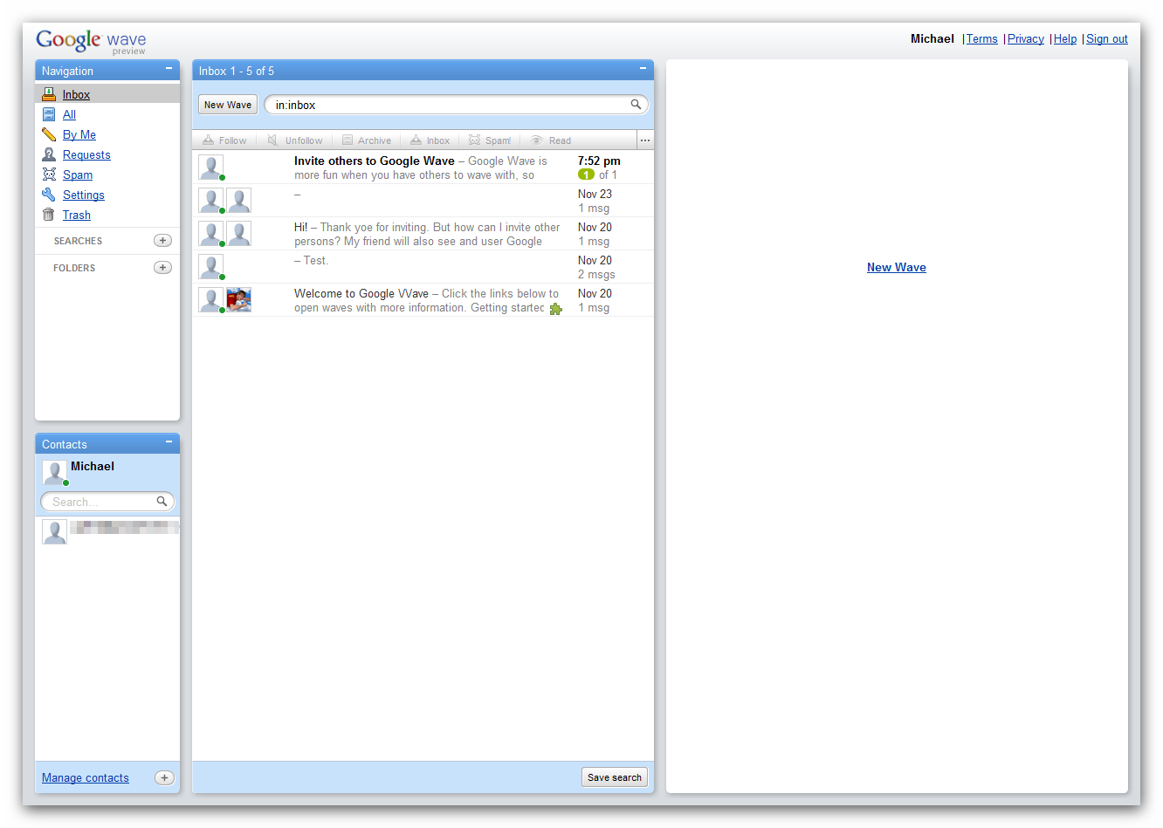The height and width of the screenshot is (828, 1163).
Task: Minimize the Contacts panel
Action: coord(169,442)
